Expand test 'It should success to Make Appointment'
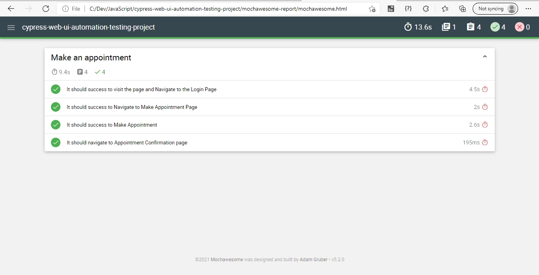Screen dimensions: 539x275 pyautogui.click(x=269, y=125)
